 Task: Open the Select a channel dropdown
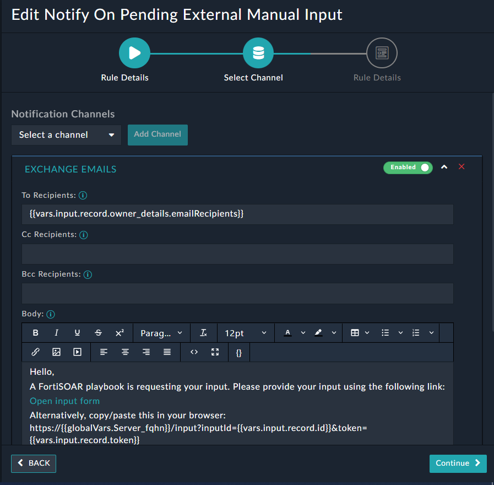66,135
